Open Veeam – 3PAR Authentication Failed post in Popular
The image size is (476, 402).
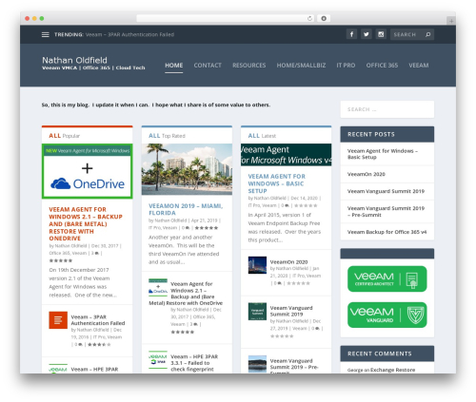[x=98, y=320]
